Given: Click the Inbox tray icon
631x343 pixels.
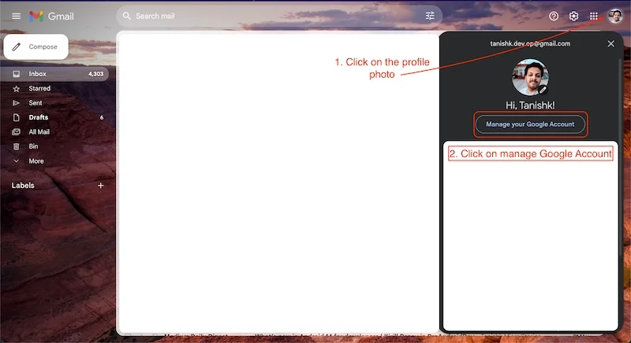Looking at the screenshot, I should click(x=16, y=74).
